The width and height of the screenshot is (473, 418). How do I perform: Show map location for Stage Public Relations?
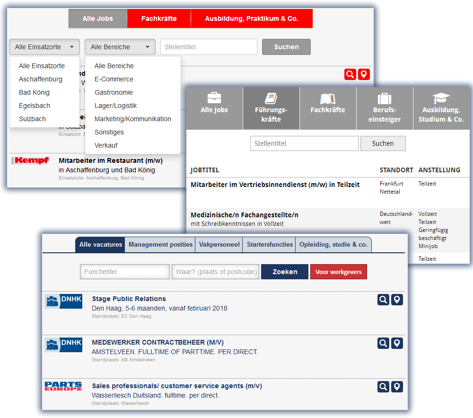click(397, 300)
